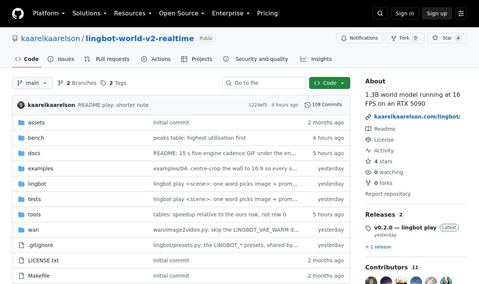The height and width of the screenshot is (284, 479).
Task: Open the main branch selector dropdown
Action: coord(32,83)
